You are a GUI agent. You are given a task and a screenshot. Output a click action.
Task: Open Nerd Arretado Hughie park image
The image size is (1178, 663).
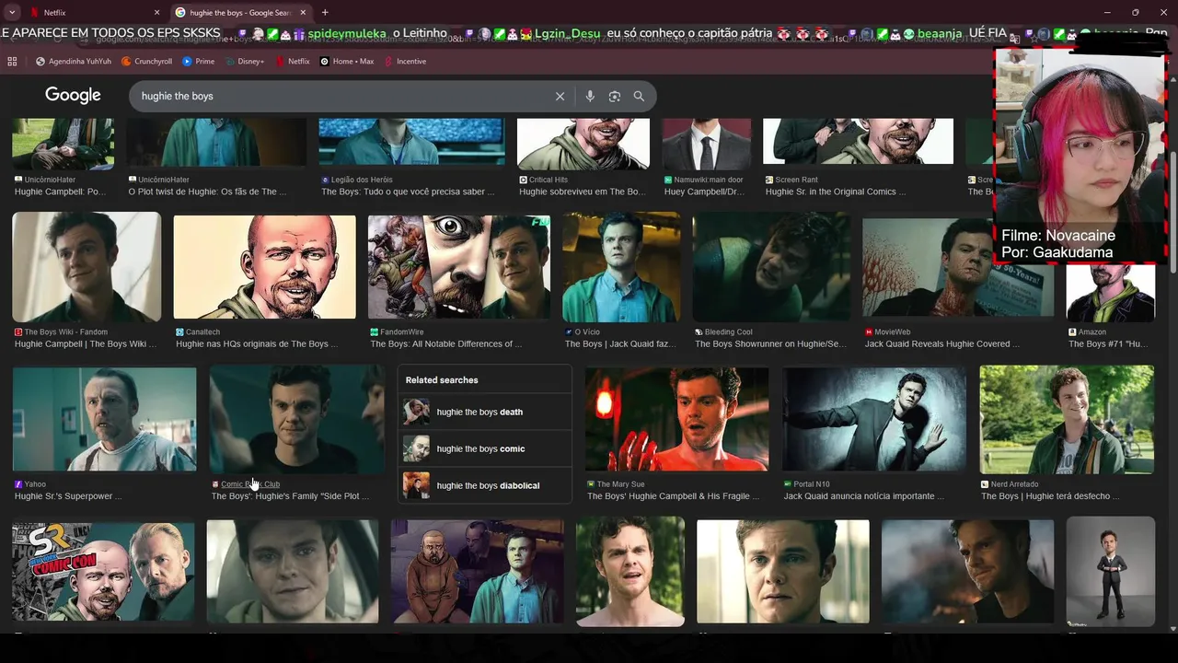pos(1067,419)
